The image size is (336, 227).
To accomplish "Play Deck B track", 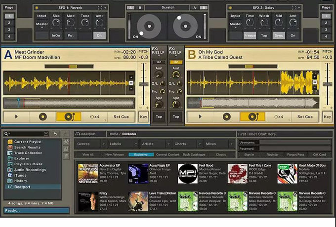I will click(x=200, y=117).
